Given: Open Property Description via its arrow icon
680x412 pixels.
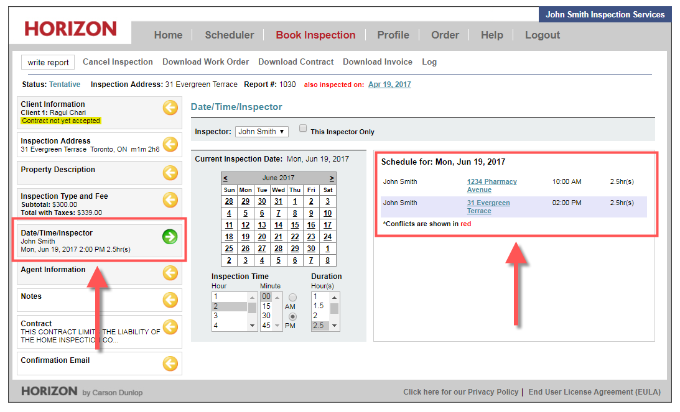Looking at the screenshot, I should (x=170, y=173).
